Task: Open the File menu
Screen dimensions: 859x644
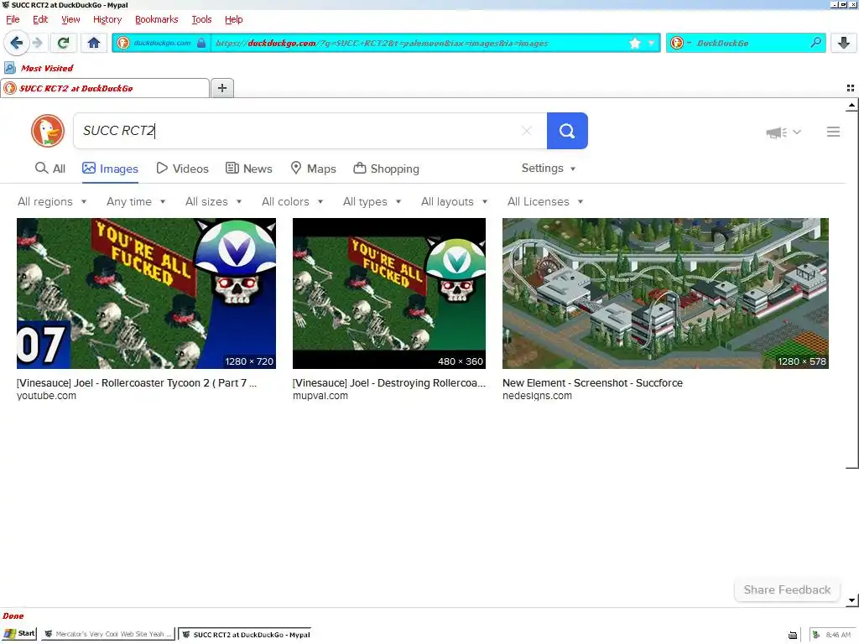Action: coord(13,19)
